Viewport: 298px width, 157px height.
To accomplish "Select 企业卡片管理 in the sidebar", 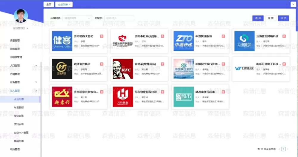I will pyautogui.click(x=21, y=133).
